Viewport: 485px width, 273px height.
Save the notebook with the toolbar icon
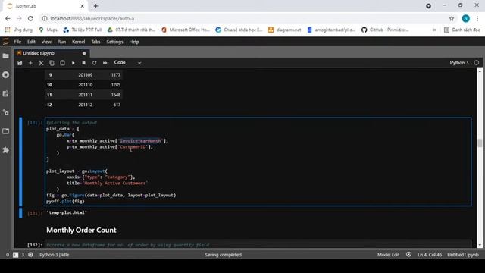pos(20,63)
